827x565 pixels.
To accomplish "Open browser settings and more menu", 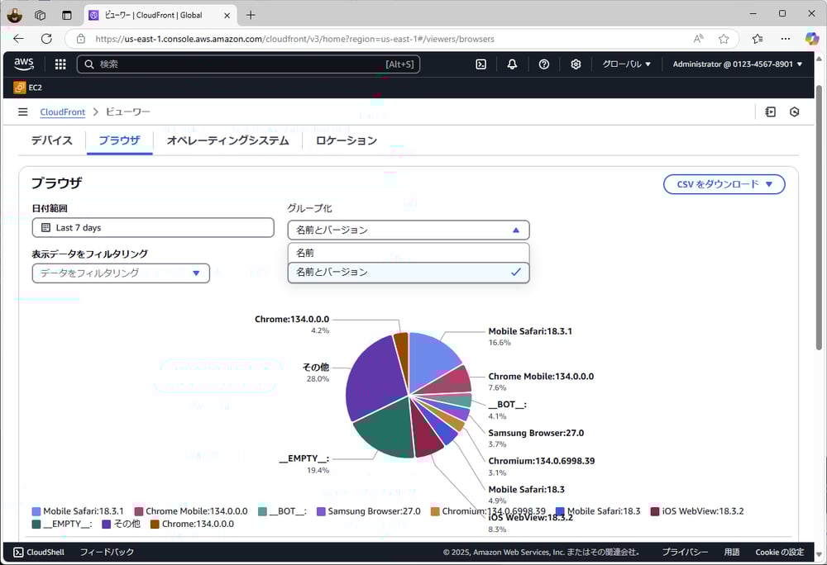I will [x=786, y=39].
